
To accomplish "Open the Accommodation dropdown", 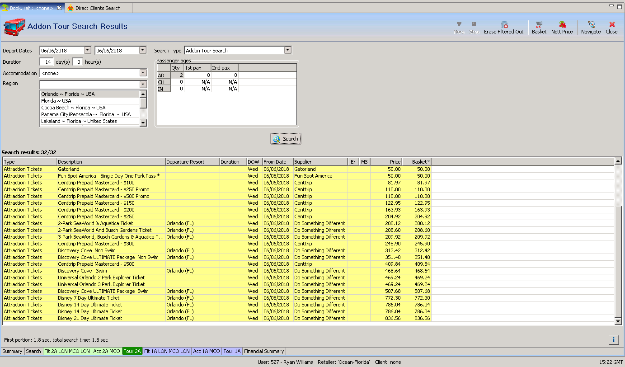I will click(x=143, y=73).
